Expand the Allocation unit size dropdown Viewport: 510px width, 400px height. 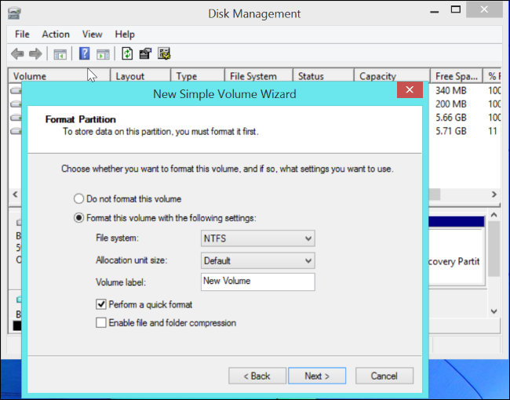(x=257, y=260)
